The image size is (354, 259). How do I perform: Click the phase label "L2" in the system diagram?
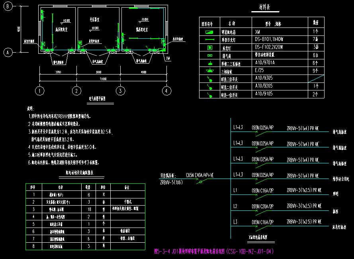(235, 206)
